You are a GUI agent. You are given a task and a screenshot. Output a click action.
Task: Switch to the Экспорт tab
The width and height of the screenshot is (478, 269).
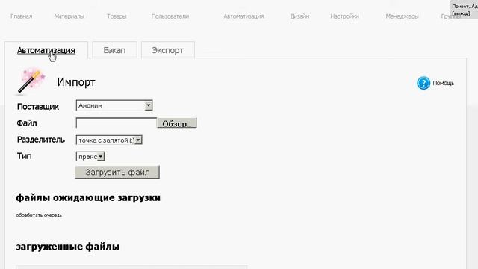point(167,50)
